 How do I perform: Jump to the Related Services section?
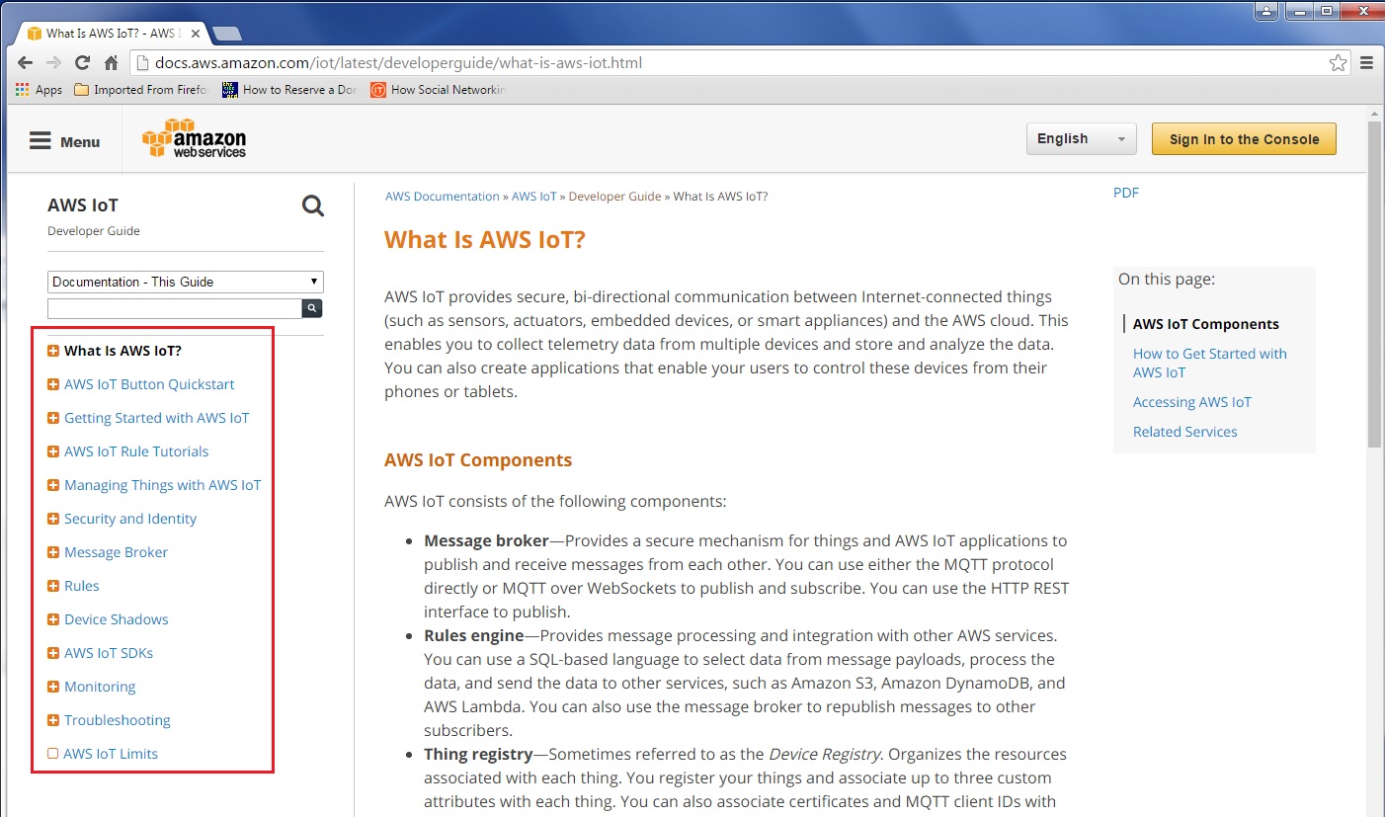[1185, 432]
